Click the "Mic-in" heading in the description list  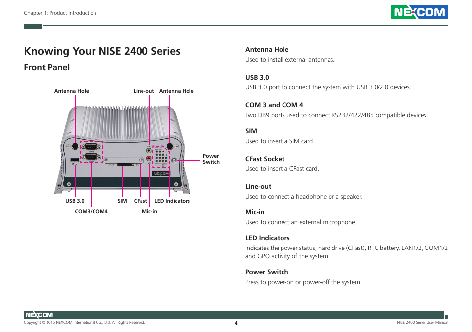[255, 212]
